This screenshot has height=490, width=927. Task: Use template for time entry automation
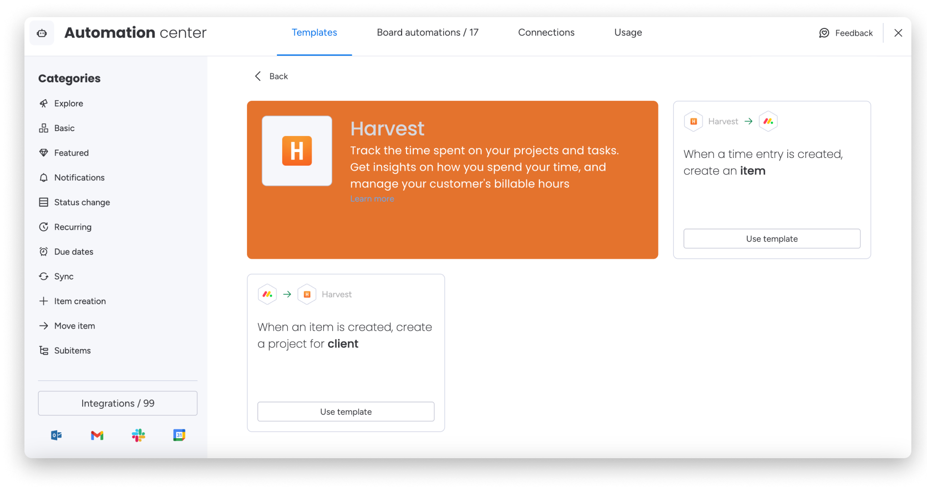click(x=771, y=239)
